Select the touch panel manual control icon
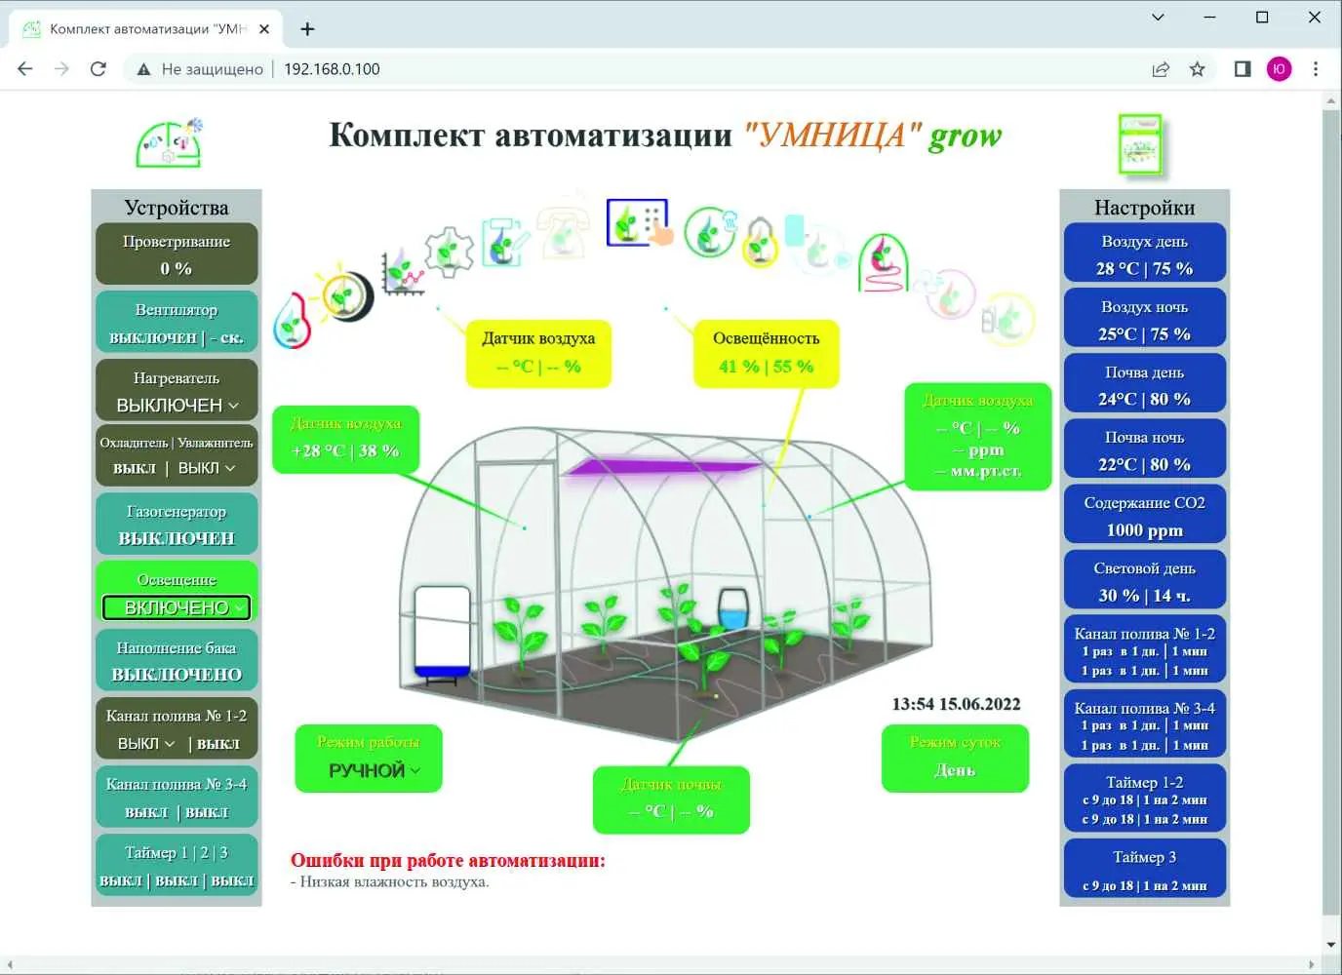The width and height of the screenshot is (1342, 975). pyautogui.click(x=640, y=223)
